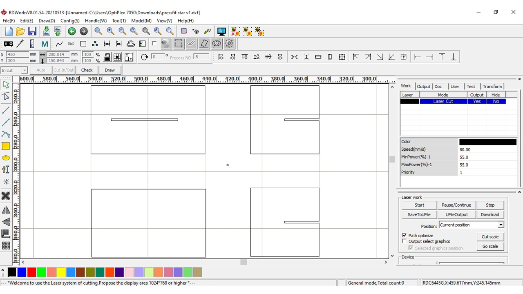523x294 pixels.
Task: Redo with the gray right-arrow icon
Action: point(84,31)
